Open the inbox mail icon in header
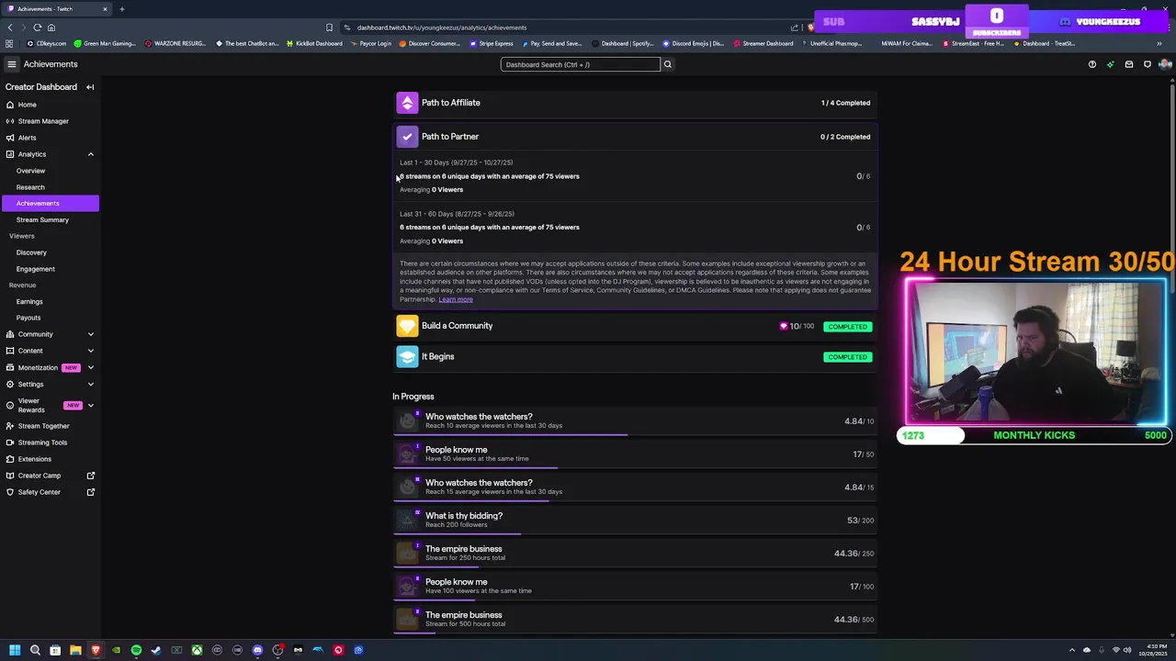This screenshot has width=1176, height=661. coord(1129,64)
